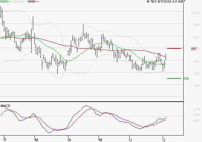
Task: Click the 900 price axis label
Action: [197, 37]
